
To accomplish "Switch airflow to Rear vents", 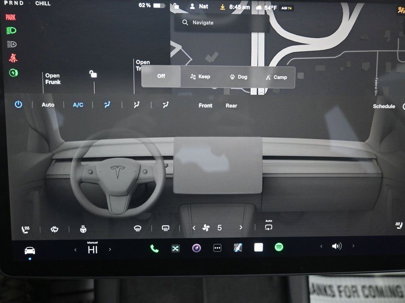I will click(231, 105).
